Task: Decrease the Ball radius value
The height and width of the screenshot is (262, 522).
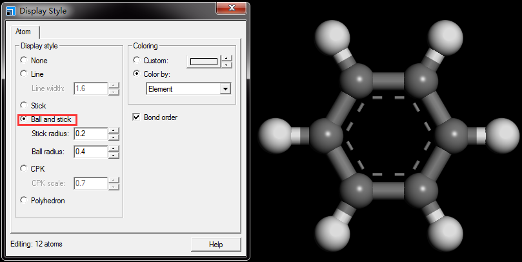Action: point(114,155)
